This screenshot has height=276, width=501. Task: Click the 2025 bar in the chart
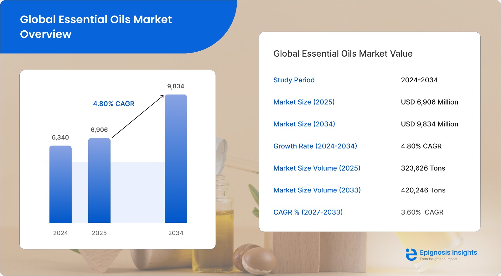pos(99,181)
